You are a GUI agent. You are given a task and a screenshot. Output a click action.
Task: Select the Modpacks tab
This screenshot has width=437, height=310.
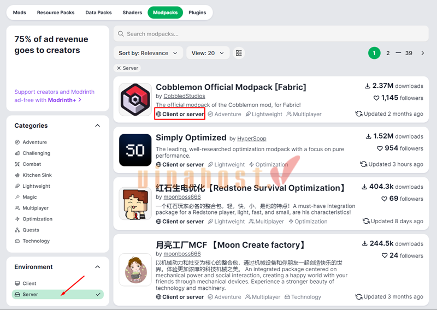coord(166,13)
